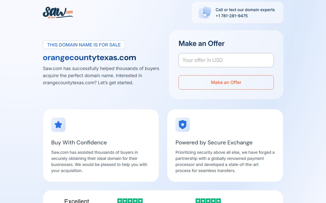
Task: Submit with the orange Make an Offer button
Action: (226, 82)
